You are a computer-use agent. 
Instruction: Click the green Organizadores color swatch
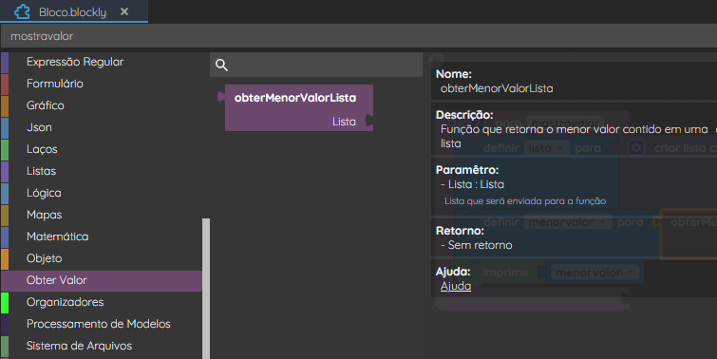pos(5,302)
